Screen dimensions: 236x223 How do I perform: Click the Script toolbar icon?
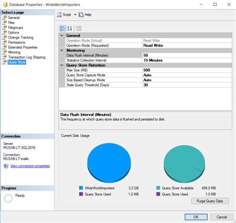tap(59, 14)
